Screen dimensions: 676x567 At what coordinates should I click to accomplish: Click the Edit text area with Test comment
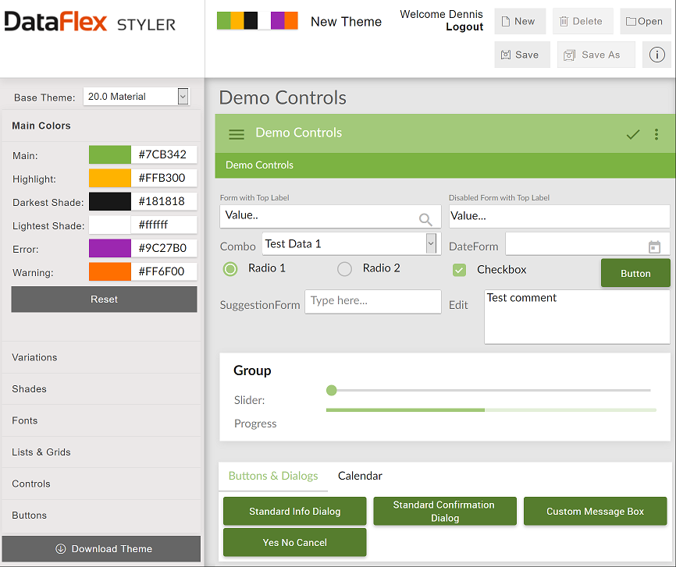coord(578,317)
